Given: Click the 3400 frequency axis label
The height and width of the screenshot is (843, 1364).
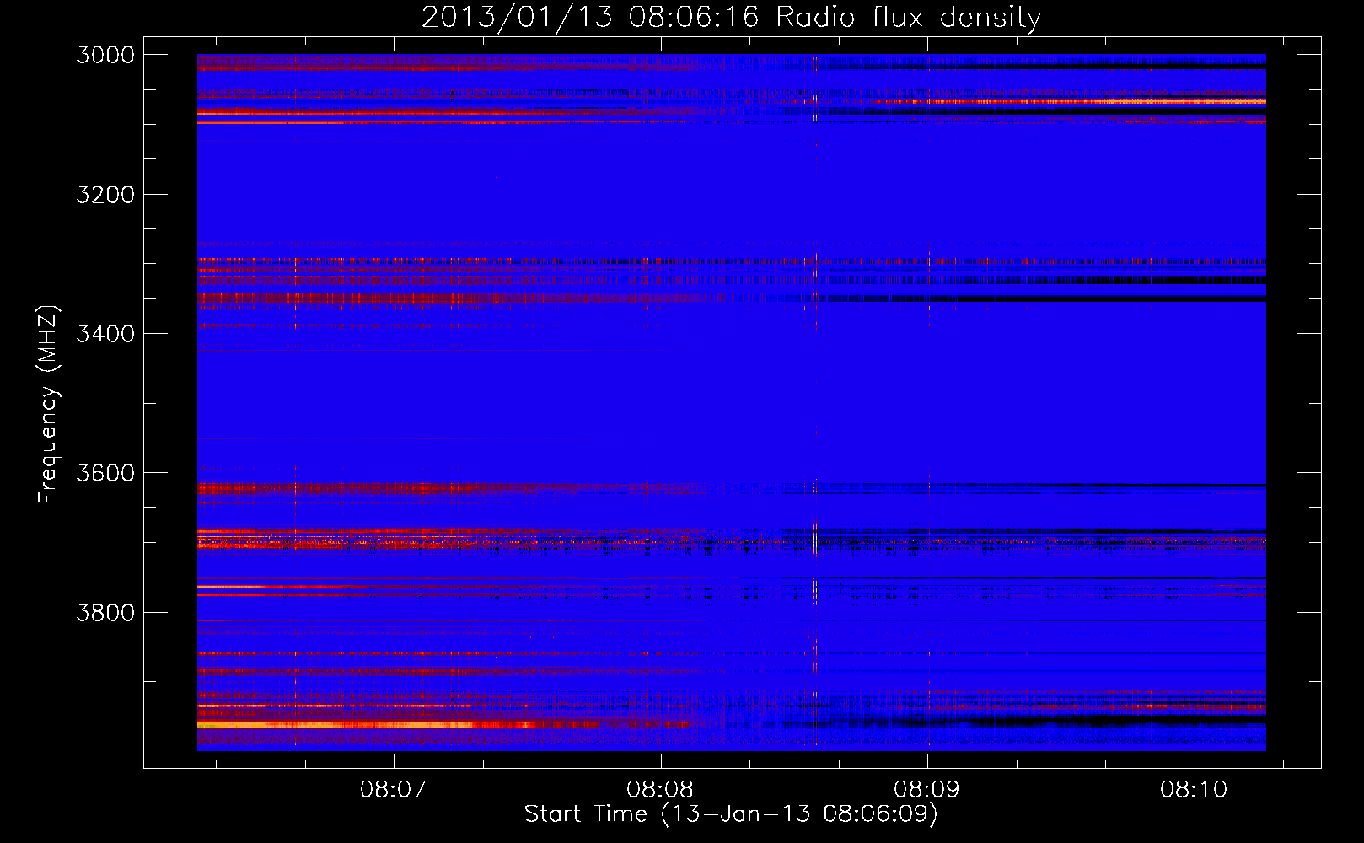Looking at the screenshot, I should pyautogui.click(x=105, y=334).
